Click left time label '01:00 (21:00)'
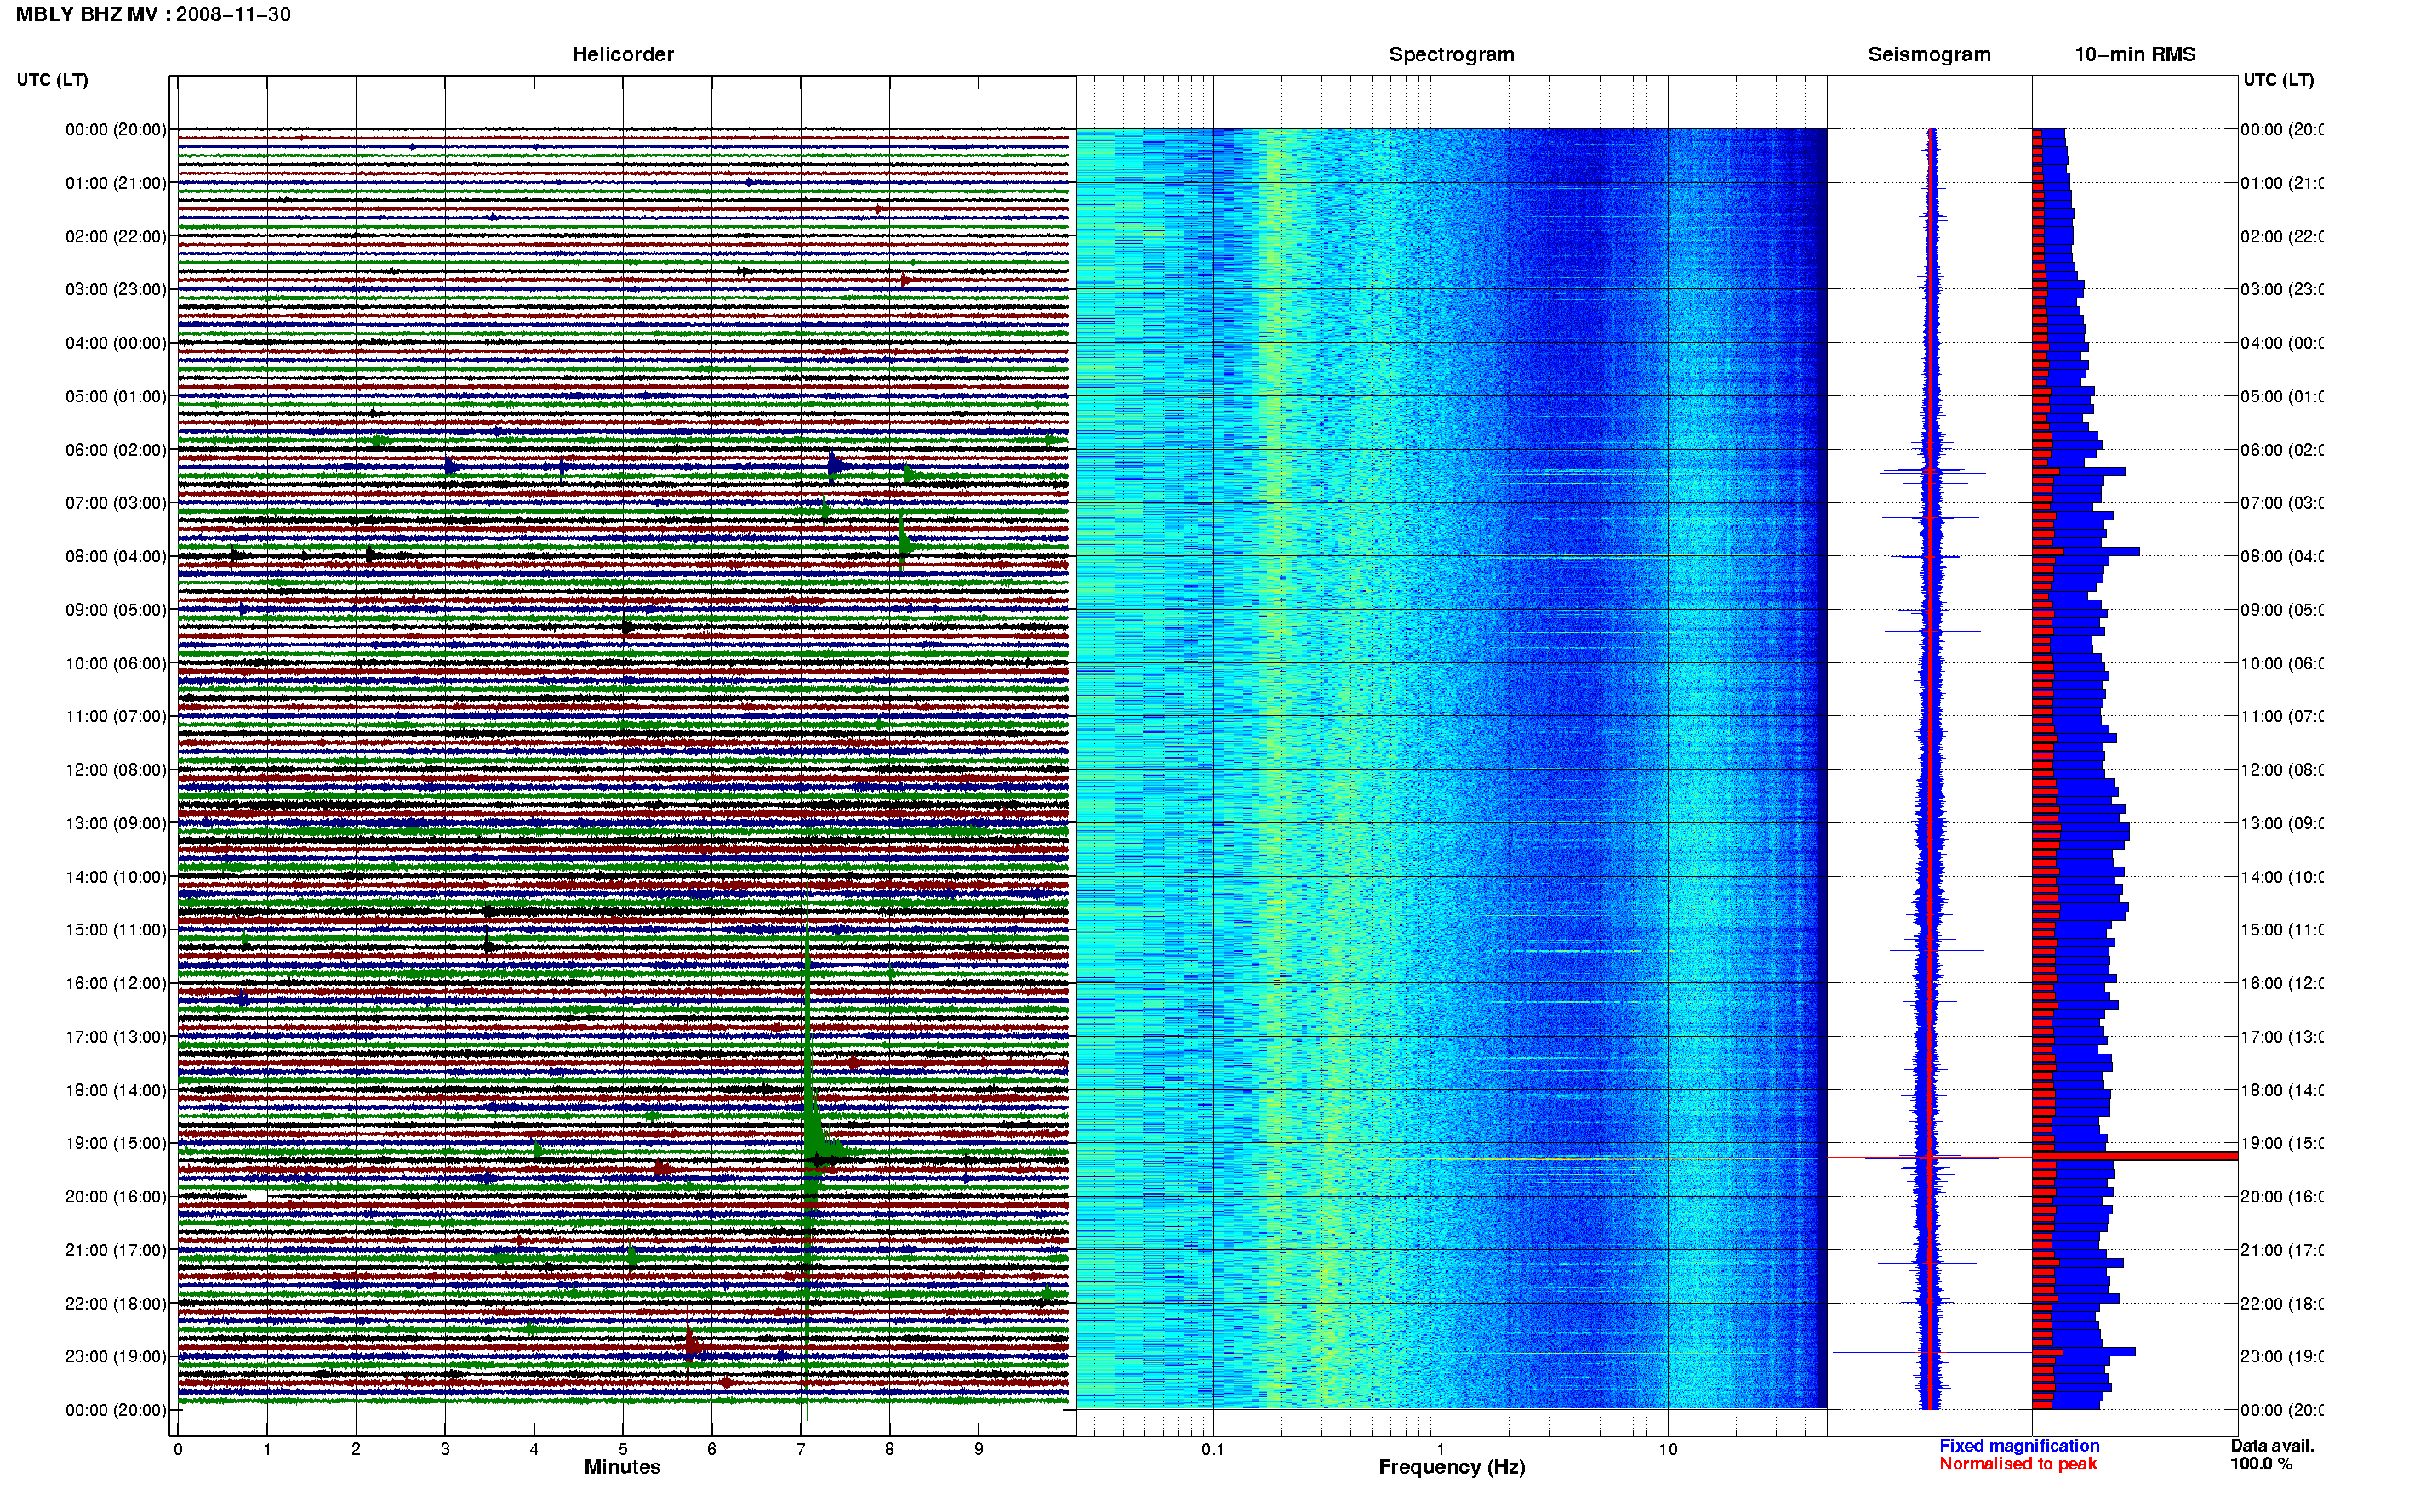 tap(116, 183)
